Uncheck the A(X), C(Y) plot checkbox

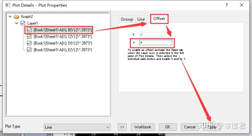[29, 37]
